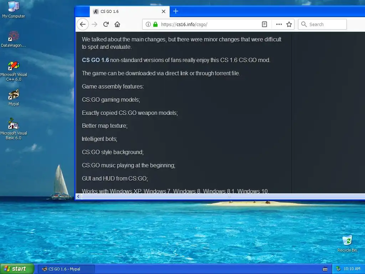365x274 pixels.
Task: Go back to the previous page
Action: tap(83, 24)
